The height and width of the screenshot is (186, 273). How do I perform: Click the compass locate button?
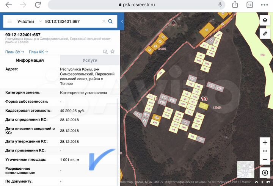pos(265,173)
